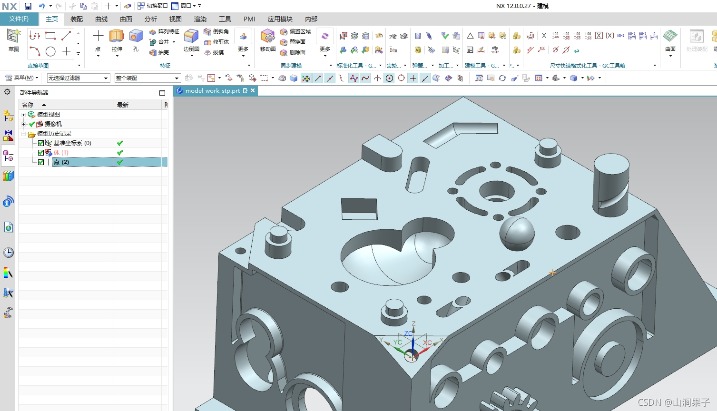The height and width of the screenshot is (411, 717).
Task: Expand the 模型视图 tree node
Action: pyautogui.click(x=23, y=115)
